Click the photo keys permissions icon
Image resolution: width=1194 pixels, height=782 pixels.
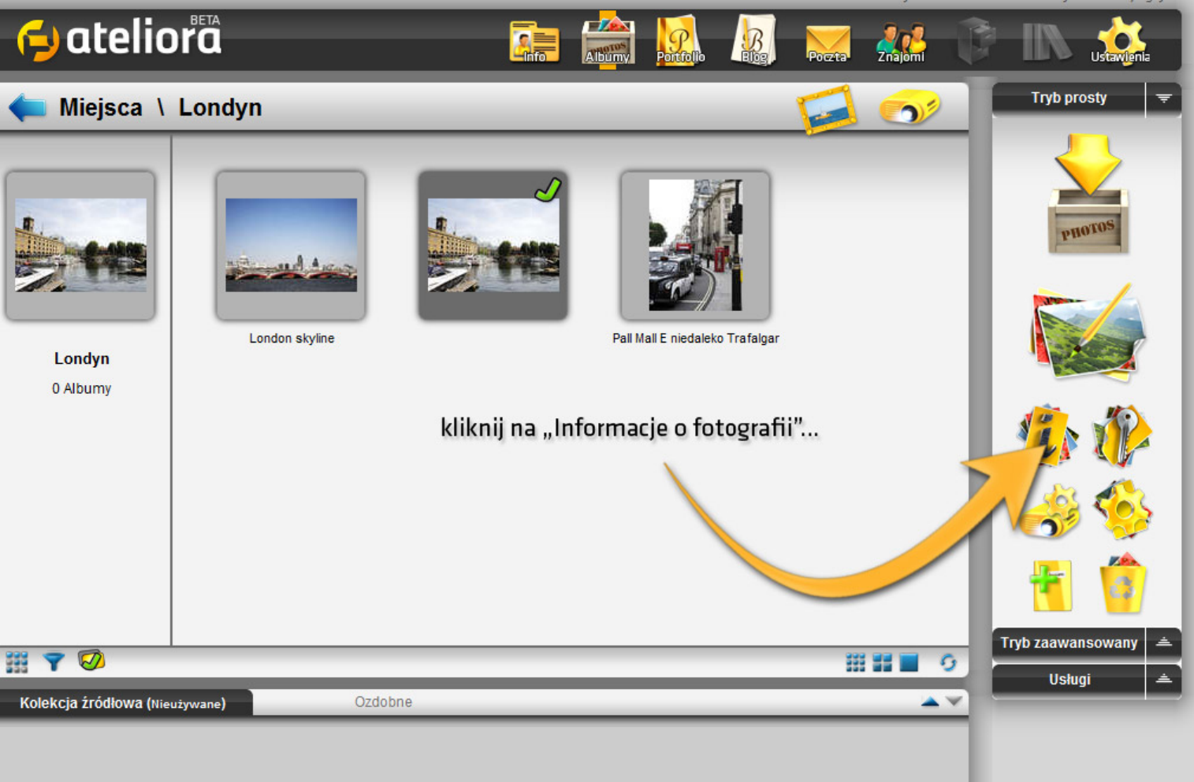click(1122, 435)
